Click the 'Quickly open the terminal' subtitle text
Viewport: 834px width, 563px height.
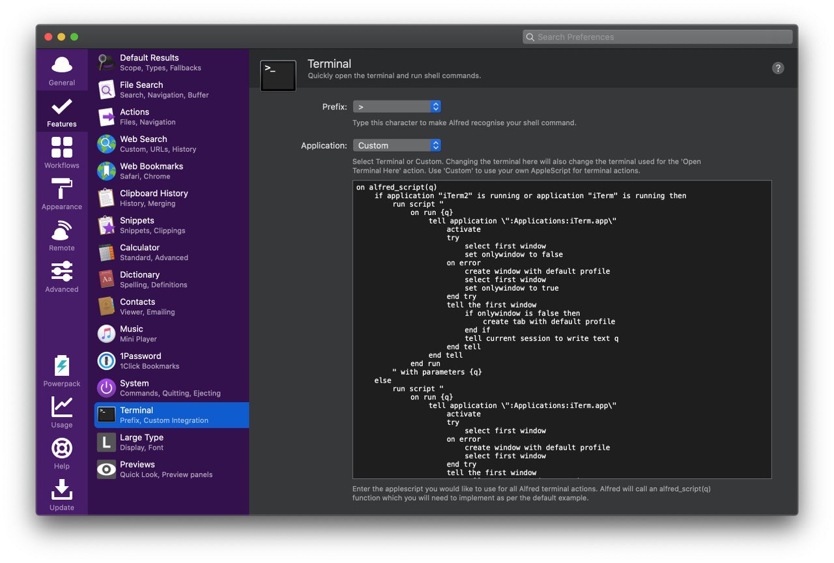click(x=394, y=76)
